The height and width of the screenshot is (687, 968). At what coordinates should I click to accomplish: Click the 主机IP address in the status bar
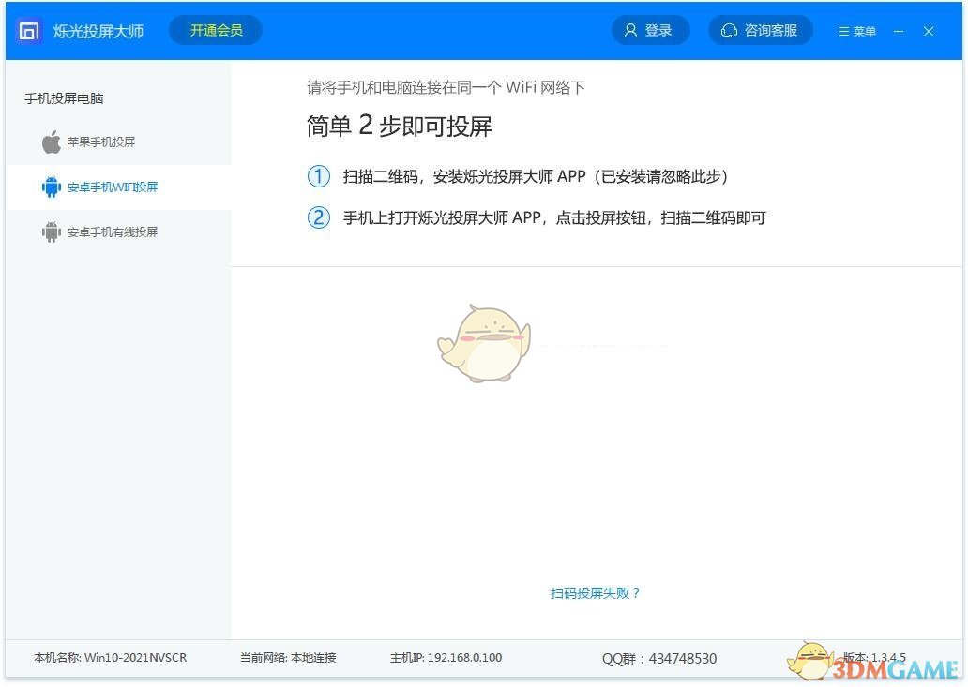point(446,657)
